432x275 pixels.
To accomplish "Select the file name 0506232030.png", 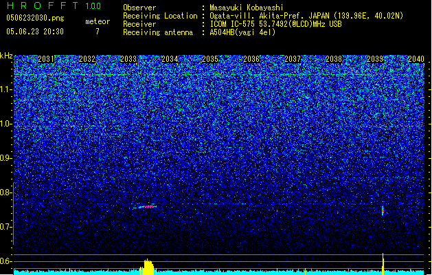I will click(35, 18).
